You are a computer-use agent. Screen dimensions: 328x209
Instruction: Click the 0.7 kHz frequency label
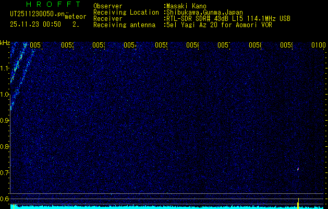coord(5,173)
